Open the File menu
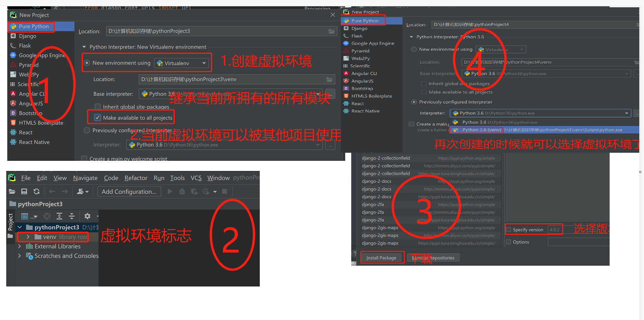The height and width of the screenshot is (320, 644). tap(26, 178)
